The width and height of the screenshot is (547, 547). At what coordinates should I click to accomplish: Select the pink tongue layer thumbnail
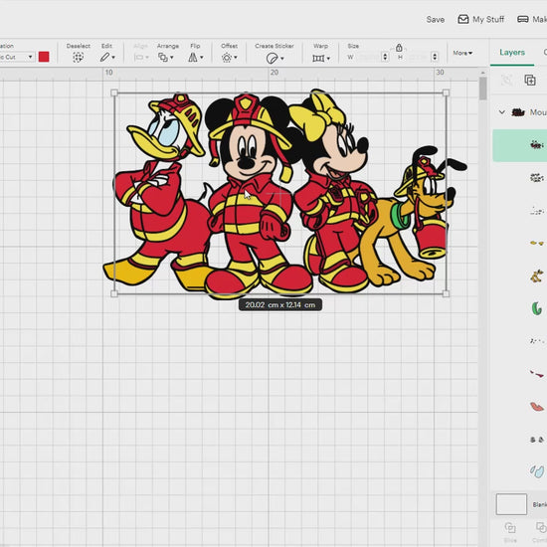coord(536,407)
